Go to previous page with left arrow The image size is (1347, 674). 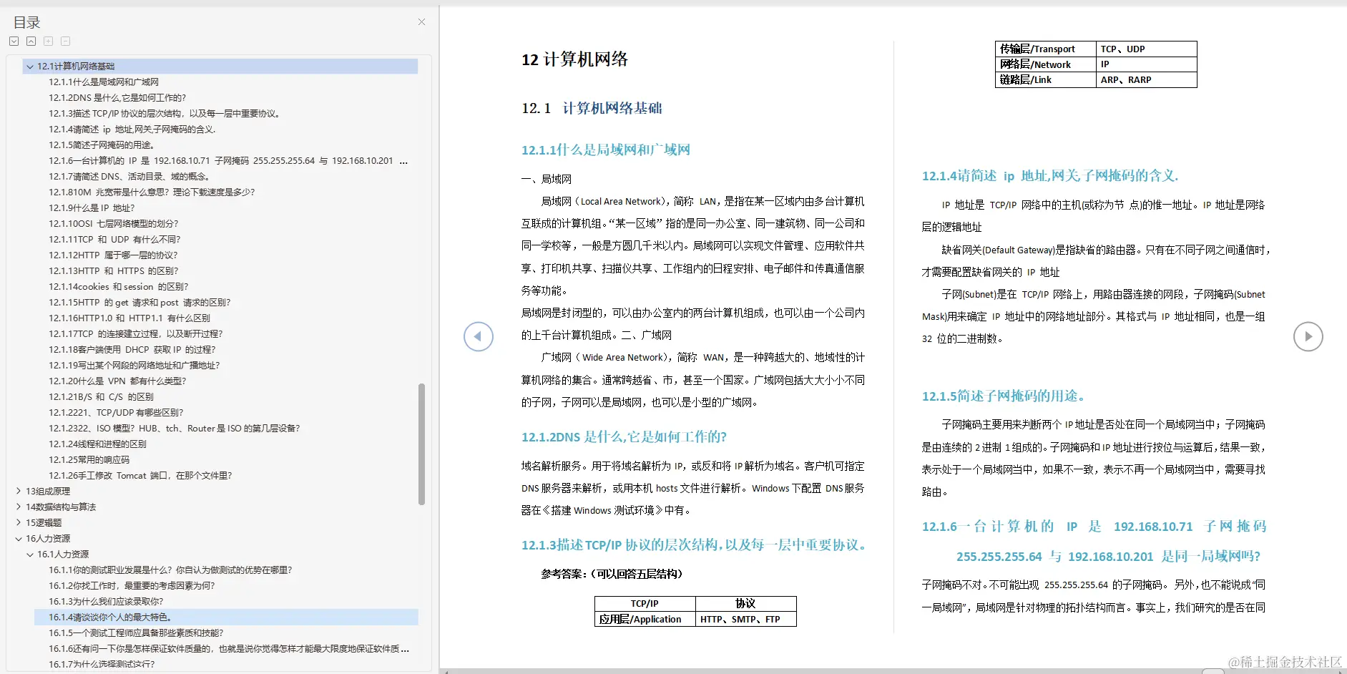479,336
